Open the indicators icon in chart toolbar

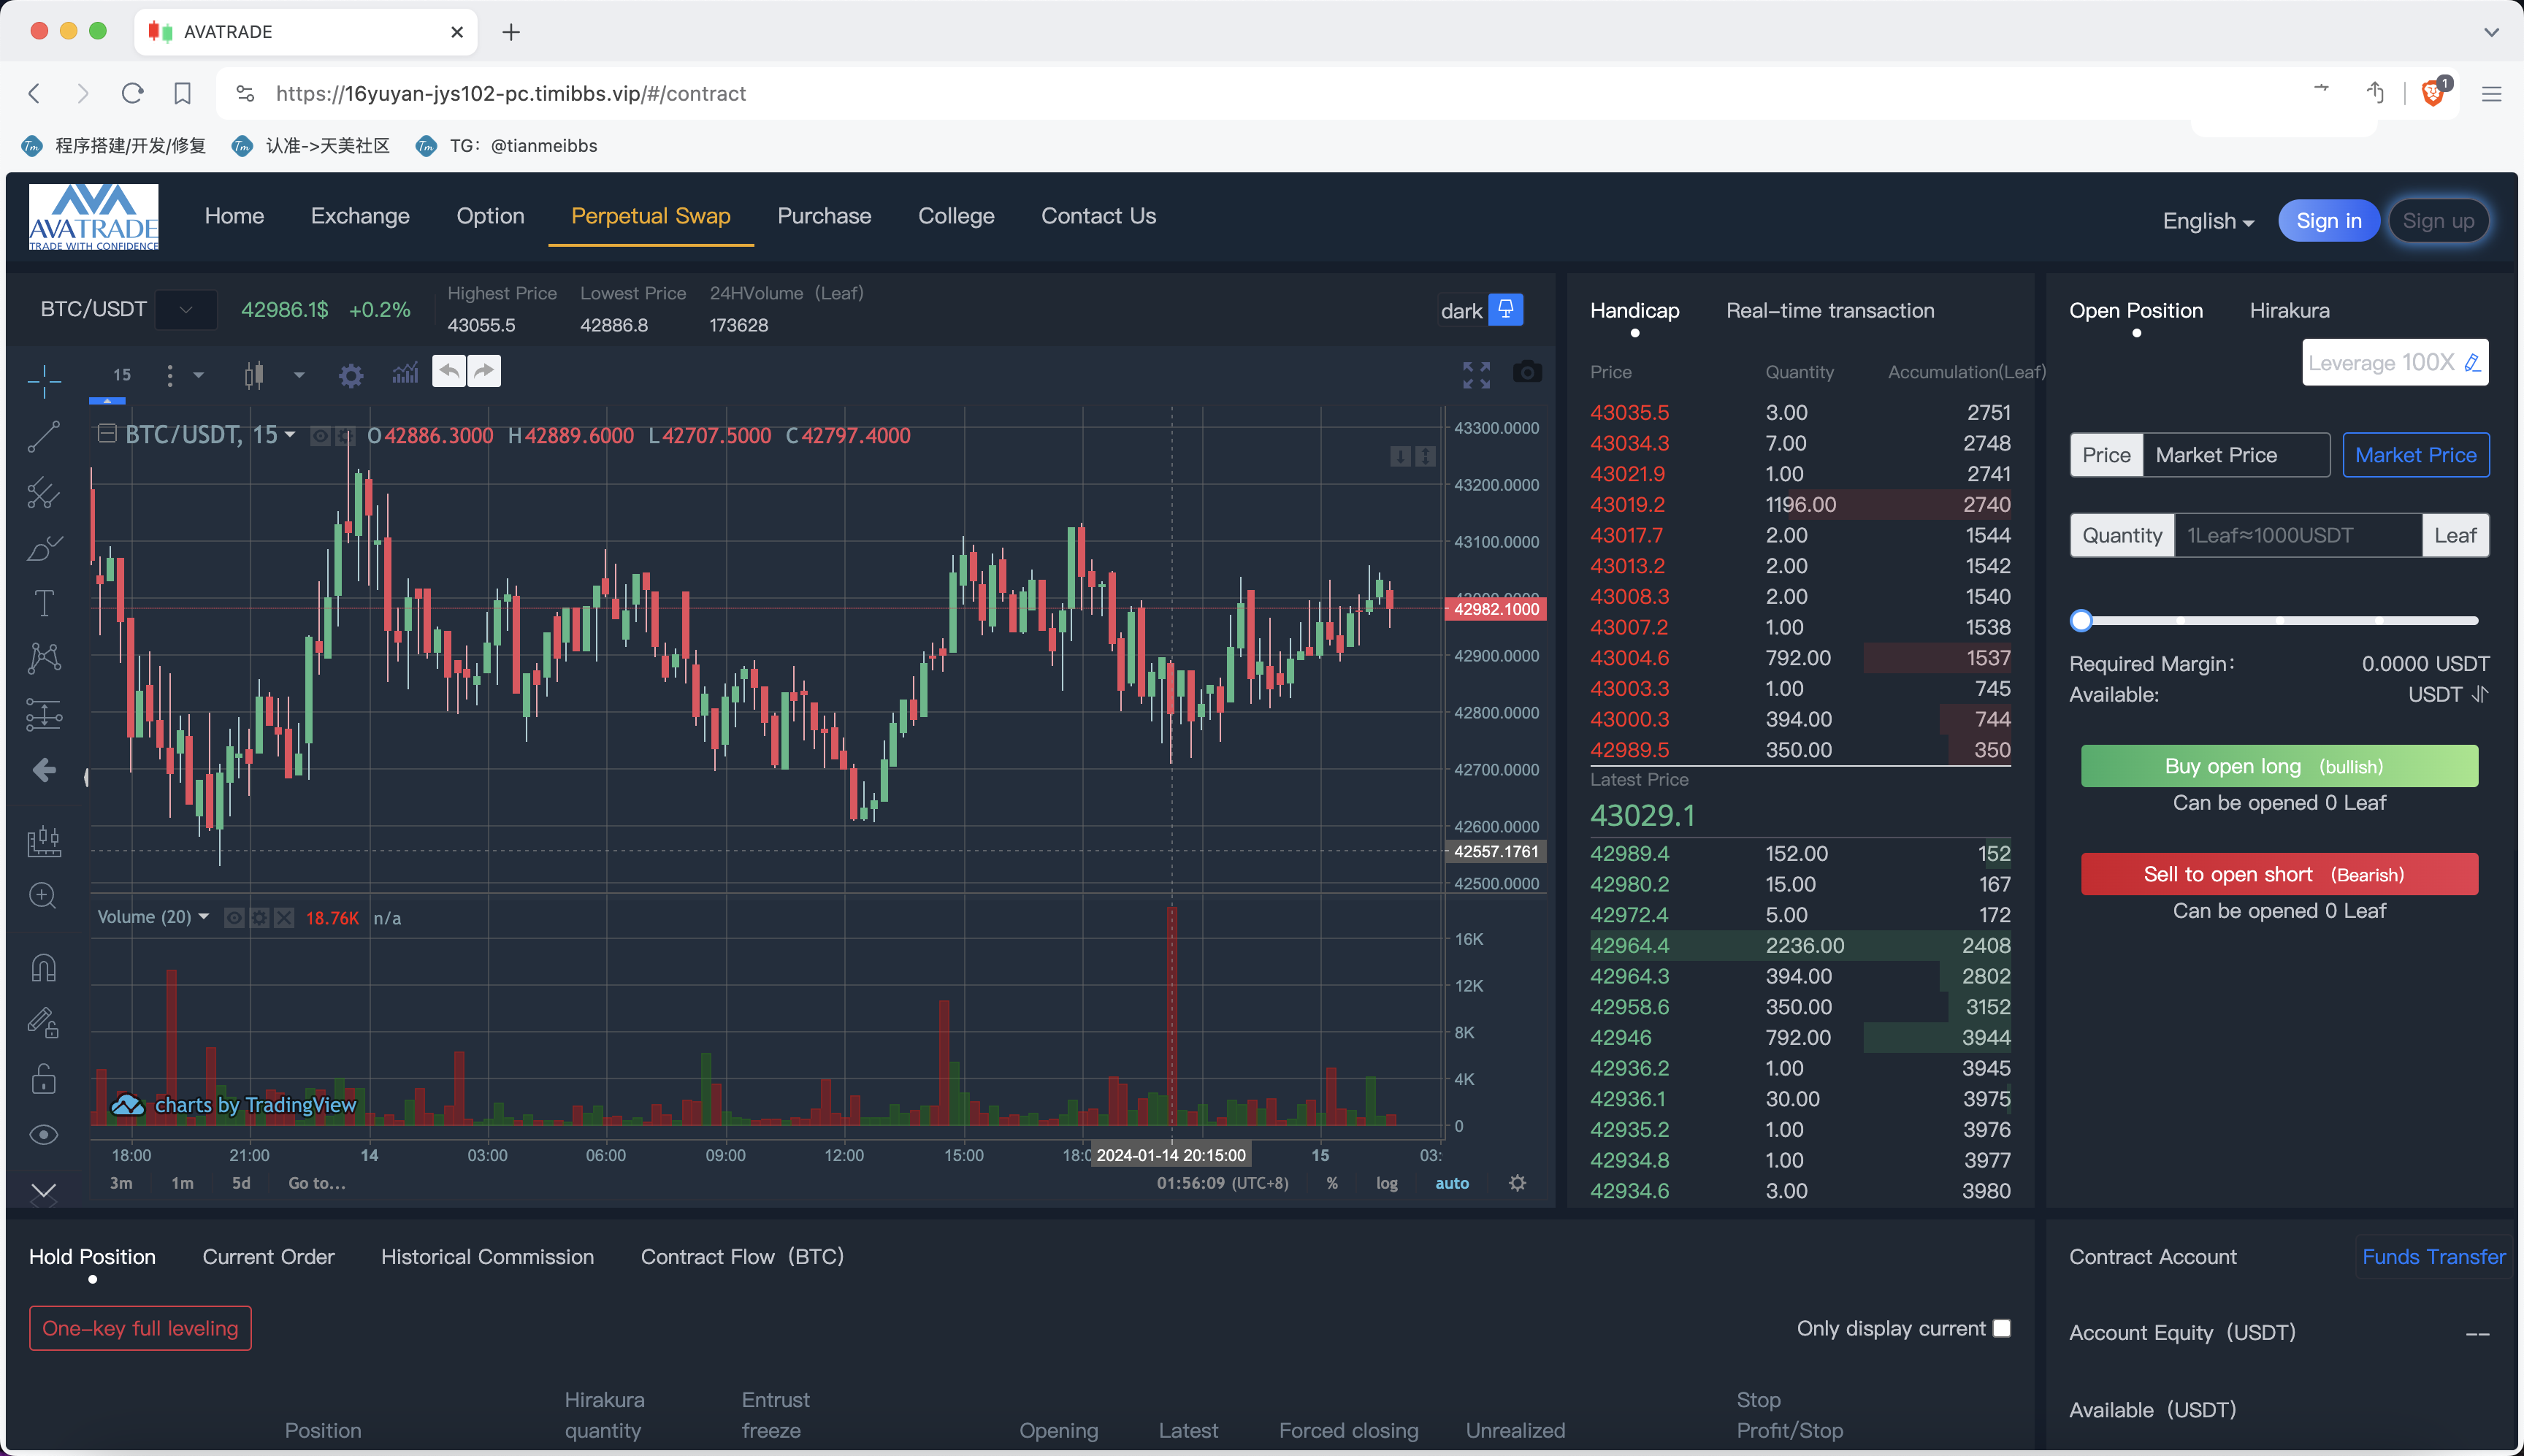point(405,374)
